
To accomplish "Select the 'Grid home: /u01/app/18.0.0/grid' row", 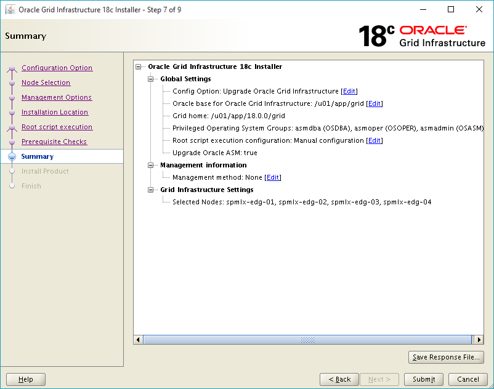I will [x=229, y=116].
